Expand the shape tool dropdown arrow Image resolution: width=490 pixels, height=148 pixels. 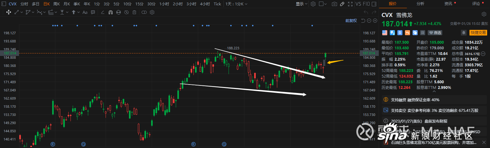pos(33,12)
